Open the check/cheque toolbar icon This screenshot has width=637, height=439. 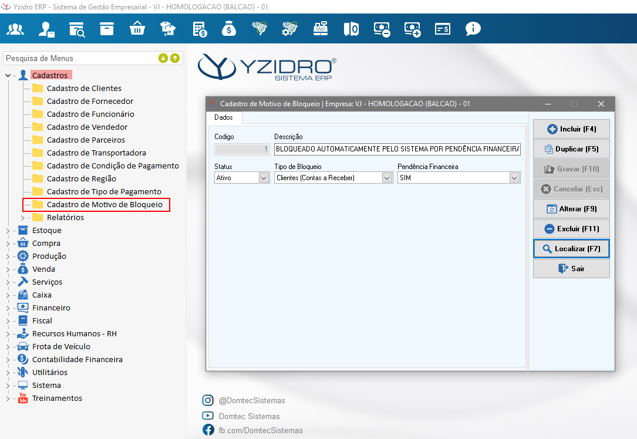tap(443, 29)
